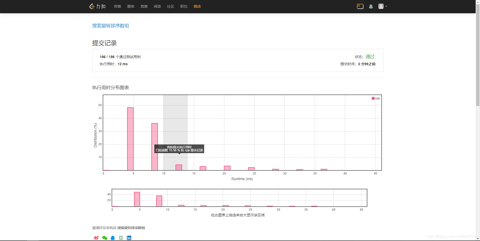This screenshot has height=241, width=480.
Task: Share via the LinkedIn icon
Action: [x=129, y=238]
